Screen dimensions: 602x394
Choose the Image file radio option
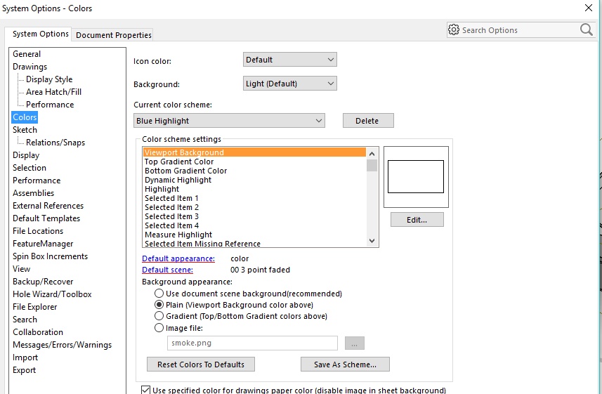pyautogui.click(x=159, y=327)
